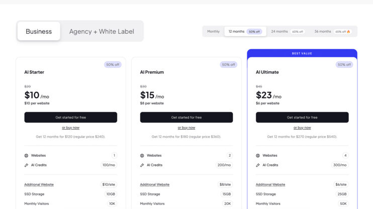
Task: Click 'Get 12 months for $120' note
Action: point(71,137)
